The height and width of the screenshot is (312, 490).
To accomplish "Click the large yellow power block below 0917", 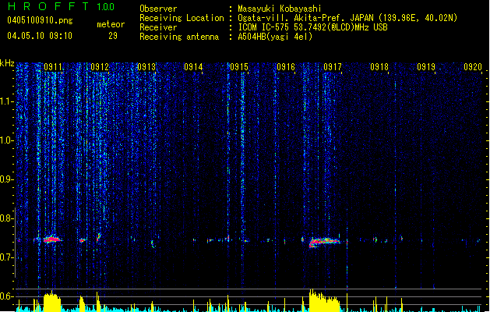I will [324, 301].
